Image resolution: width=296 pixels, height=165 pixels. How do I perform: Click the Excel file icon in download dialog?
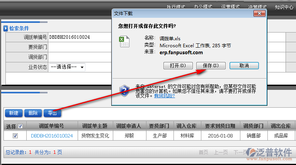[x=124, y=41]
